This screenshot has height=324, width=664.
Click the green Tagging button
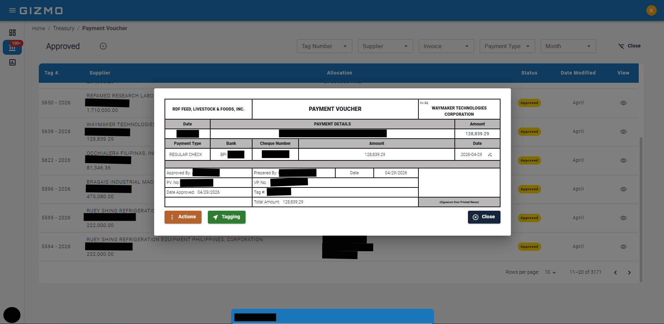click(227, 217)
